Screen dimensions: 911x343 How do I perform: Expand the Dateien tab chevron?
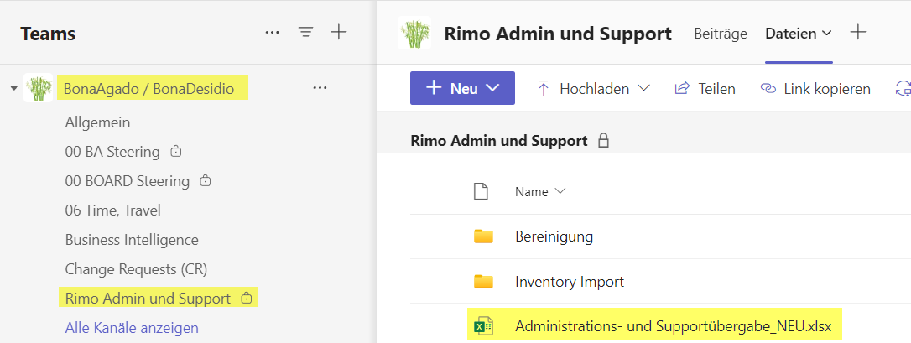pyautogui.click(x=826, y=34)
